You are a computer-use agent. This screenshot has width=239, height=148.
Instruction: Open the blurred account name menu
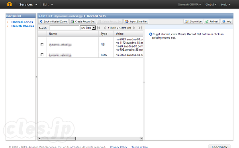pyautogui.click(x=190, y=4)
